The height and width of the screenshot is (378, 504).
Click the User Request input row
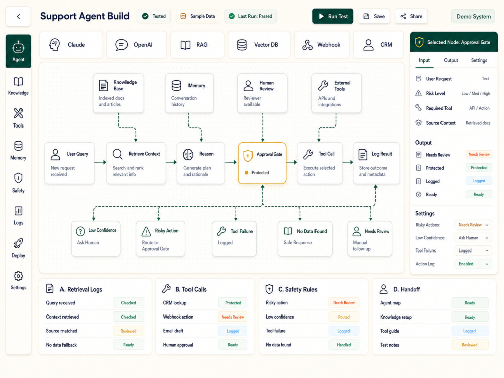click(x=453, y=79)
